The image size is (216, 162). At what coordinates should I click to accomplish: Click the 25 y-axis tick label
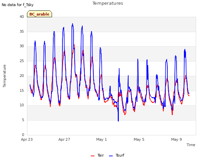(22, 61)
